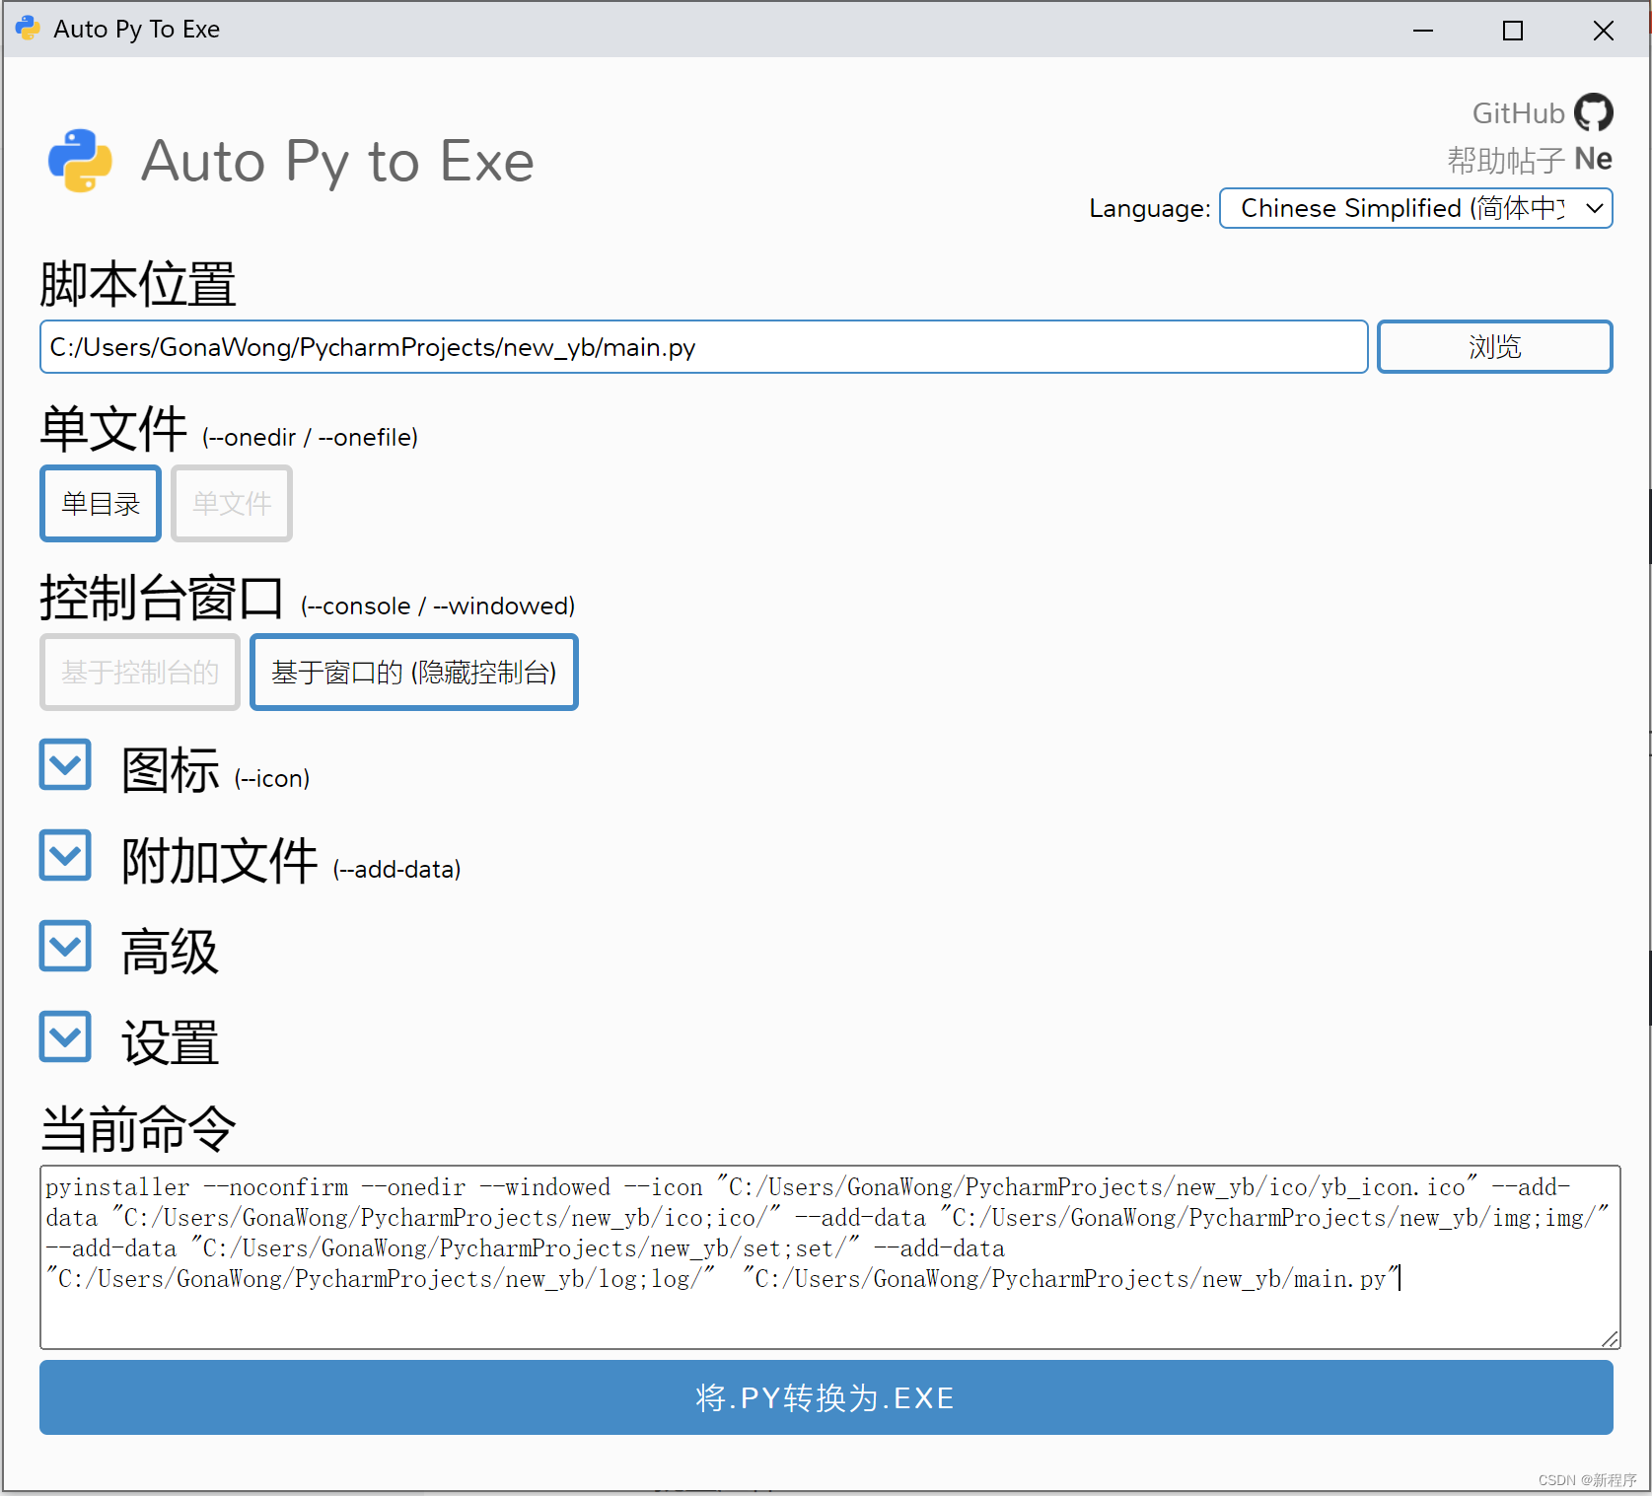Click the 附加文件 section heading text
Image resolution: width=1652 pixels, height=1496 pixels.
coord(219,861)
